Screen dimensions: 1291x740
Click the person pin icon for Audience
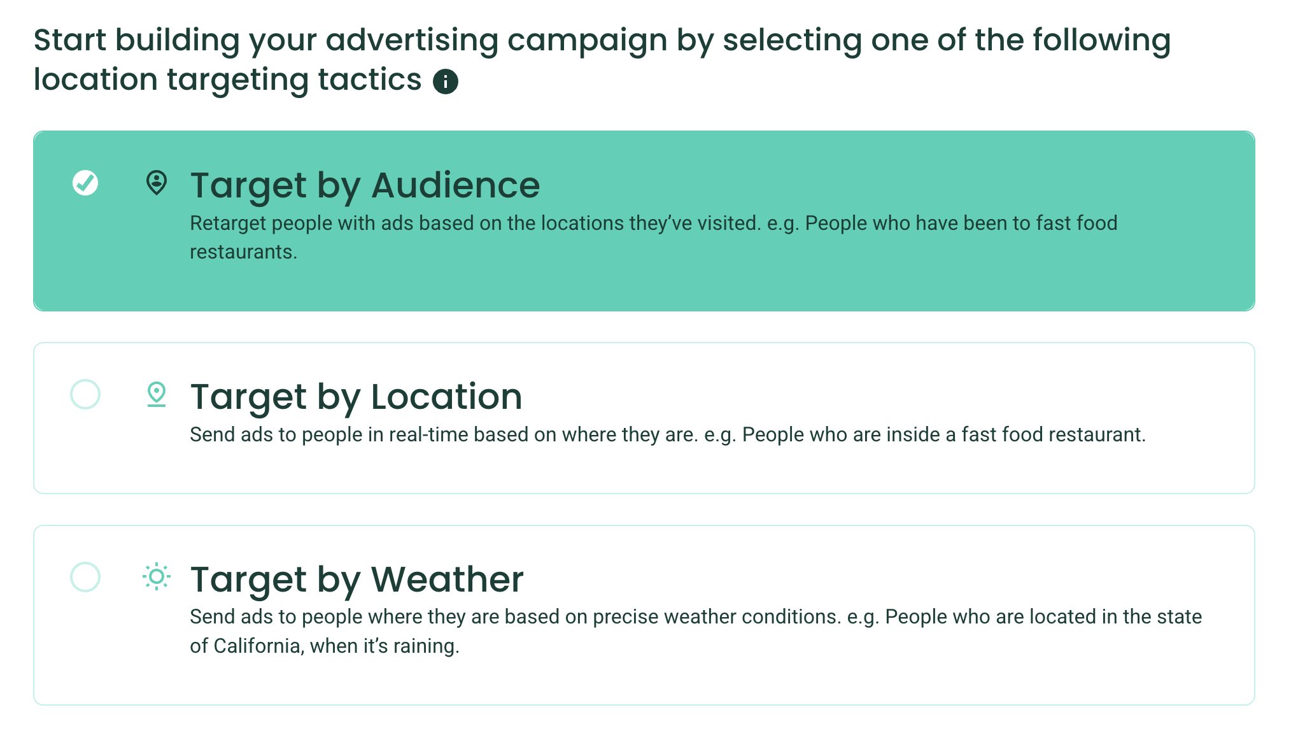pos(156,183)
